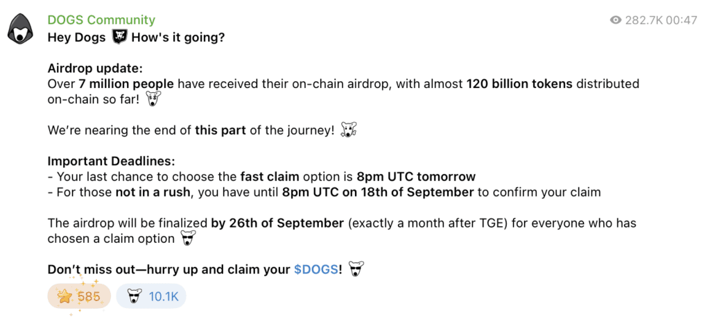This screenshot has height=324, width=710.
Task: Click the DOGS Community channel name
Action: pyautogui.click(x=101, y=20)
